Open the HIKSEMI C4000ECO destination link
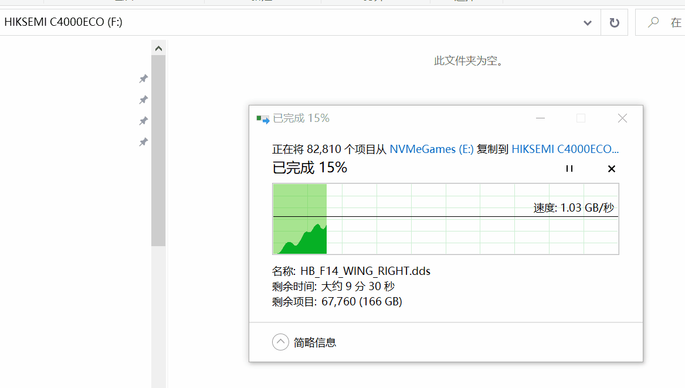The image size is (685, 388). point(565,149)
